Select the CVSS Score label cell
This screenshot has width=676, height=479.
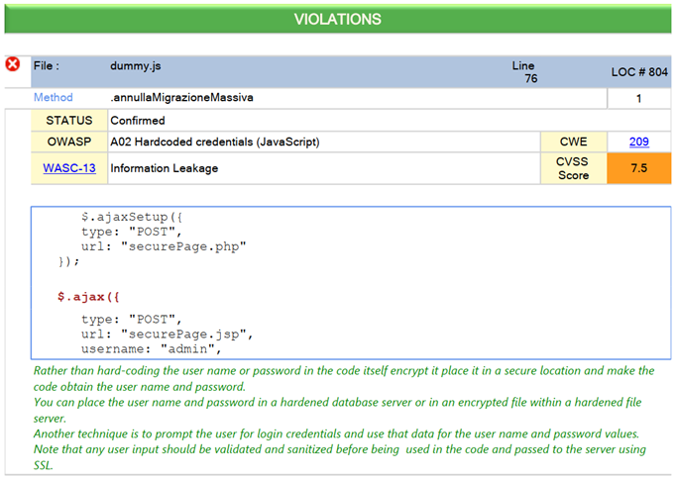pos(573,168)
